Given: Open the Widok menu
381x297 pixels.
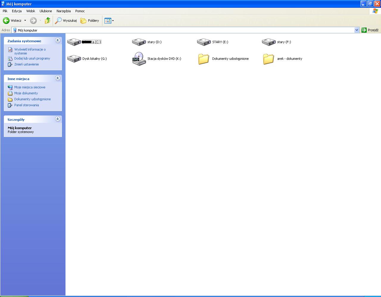Looking at the screenshot, I should tap(31, 11).
